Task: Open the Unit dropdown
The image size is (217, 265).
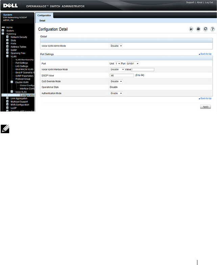Action: tap(118, 64)
